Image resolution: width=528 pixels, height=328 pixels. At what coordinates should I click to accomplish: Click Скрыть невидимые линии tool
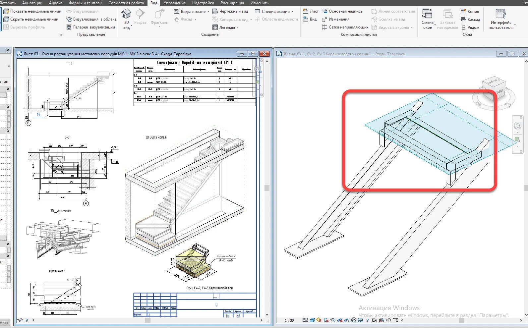[x=31, y=19]
